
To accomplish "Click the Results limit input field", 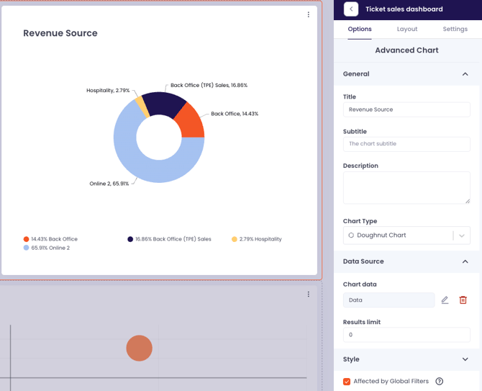I will tap(406, 335).
